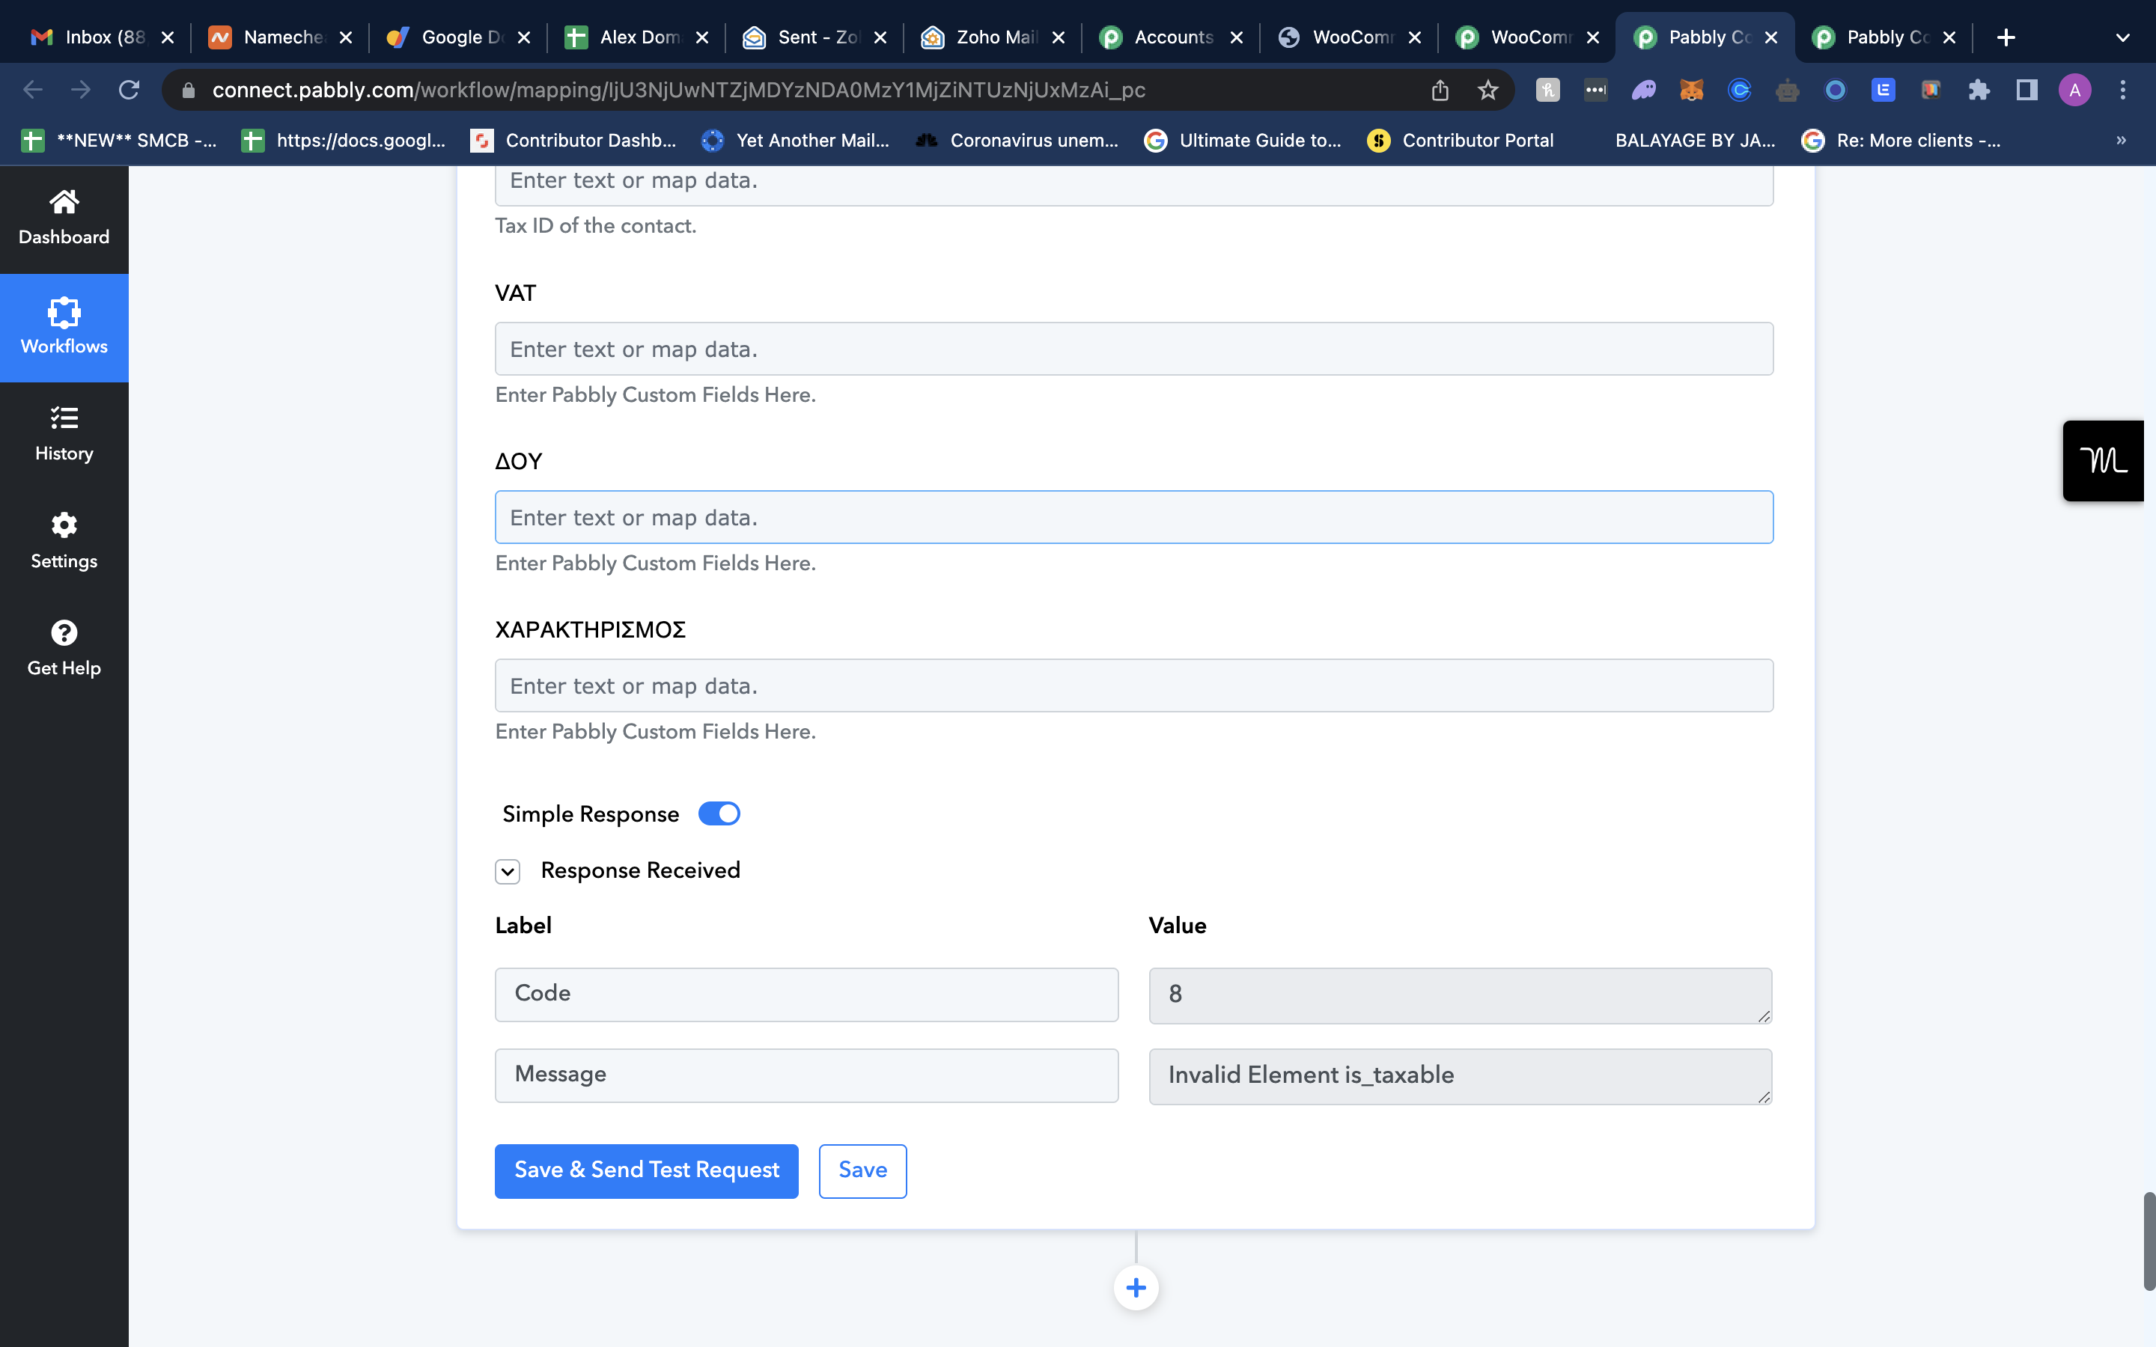Open the black floating widget on right edge
The height and width of the screenshot is (1347, 2156).
tap(2104, 460)
